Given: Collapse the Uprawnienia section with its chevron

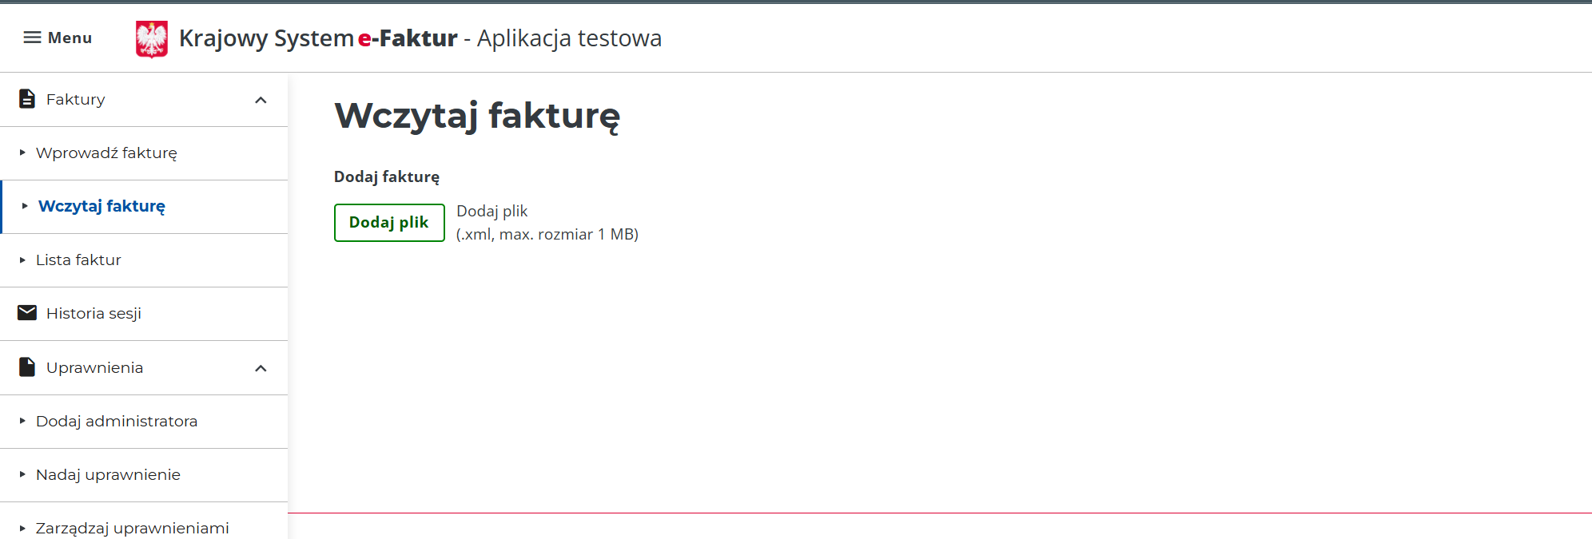Looking at the screenshot, I should [260, 368].
